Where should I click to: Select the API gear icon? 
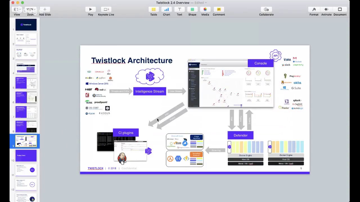point(275,56)
